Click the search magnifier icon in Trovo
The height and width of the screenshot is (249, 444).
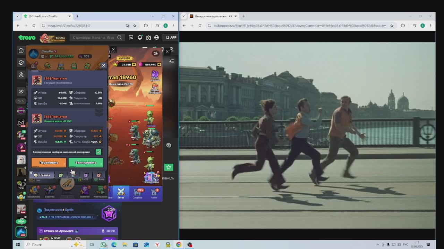[119, 37]
